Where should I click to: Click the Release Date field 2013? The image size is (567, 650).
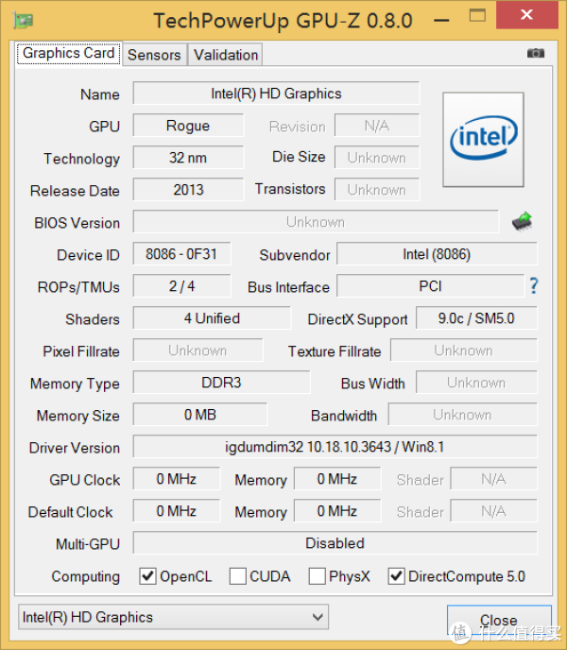click(188, 190)
